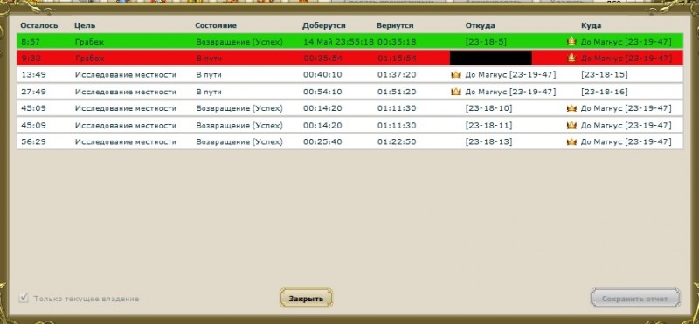This screenshot has width=699, height=324.
Task: Click the [23-18-5] origin coordinates
Action: (486, 42)
